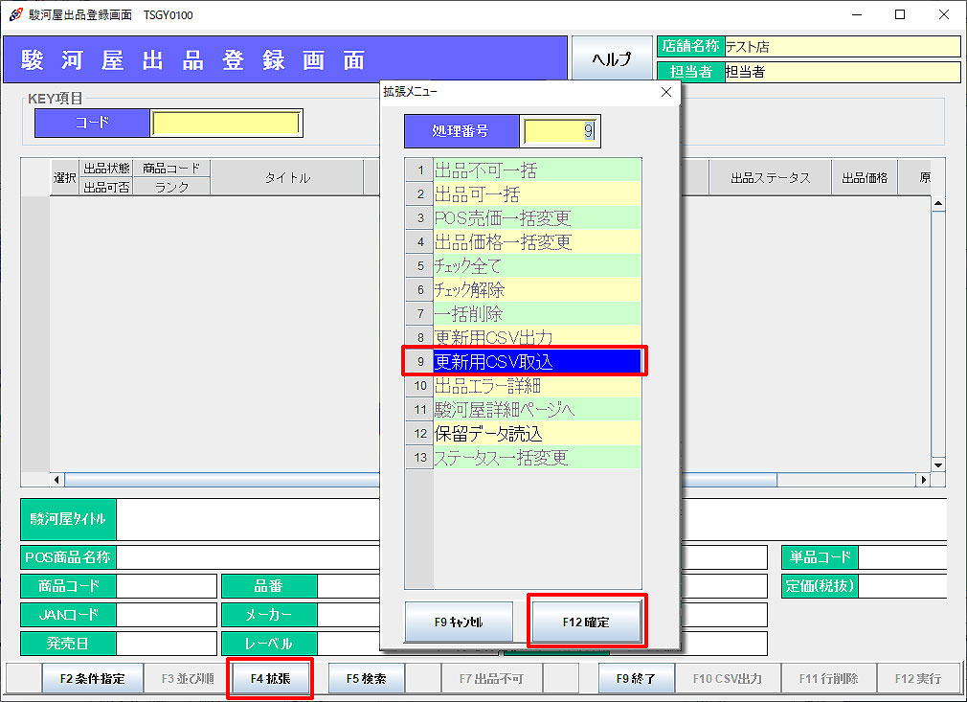This screenshot has width=967, height=702.
Task: Click the F5 検索 search button
Action: pos(366,678)
